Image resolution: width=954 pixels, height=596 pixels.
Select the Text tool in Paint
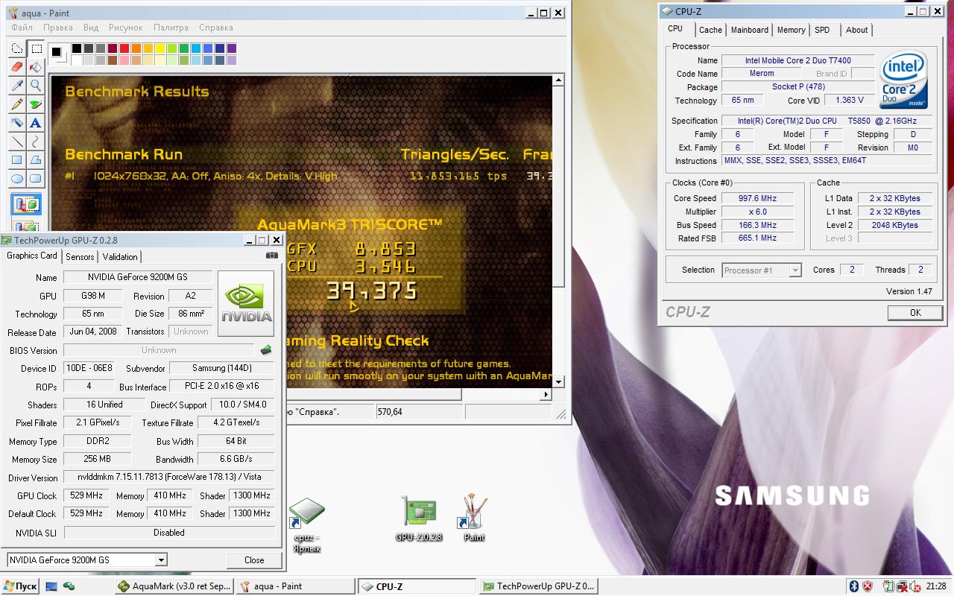[x=35, y=123]
